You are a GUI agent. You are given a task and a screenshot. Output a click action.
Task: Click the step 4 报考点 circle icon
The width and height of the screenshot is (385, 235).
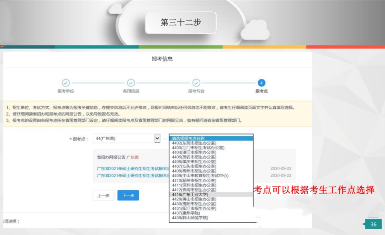(261, 83)
